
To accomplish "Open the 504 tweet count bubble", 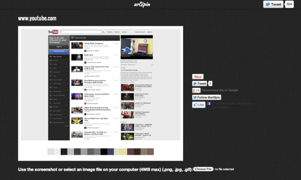I will [289, 4].
